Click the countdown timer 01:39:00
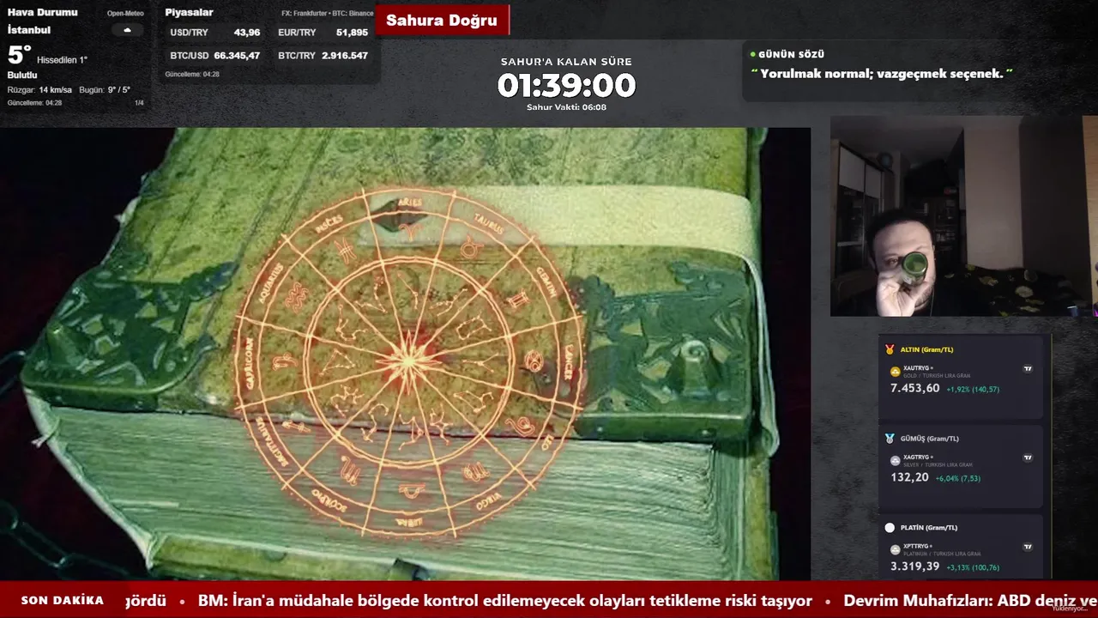Image resolution: width=1098 pixels, height=618 pixels. pos(566,86)
